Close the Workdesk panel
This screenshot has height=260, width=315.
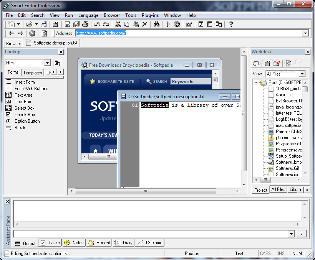pyautogui.click(x=308, y=52)
